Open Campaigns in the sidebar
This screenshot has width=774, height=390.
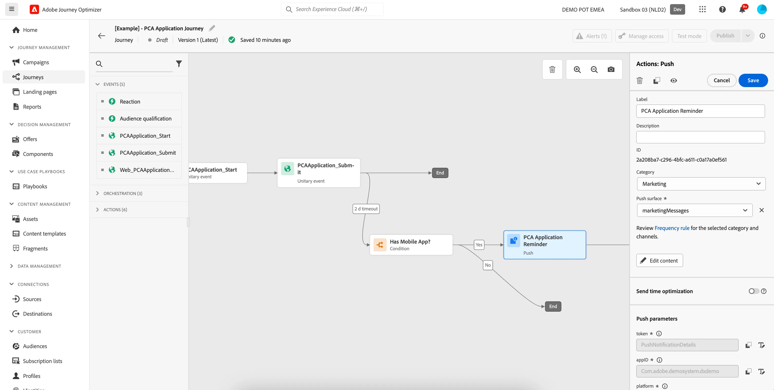pyautogui.click(x=36, y=62)
